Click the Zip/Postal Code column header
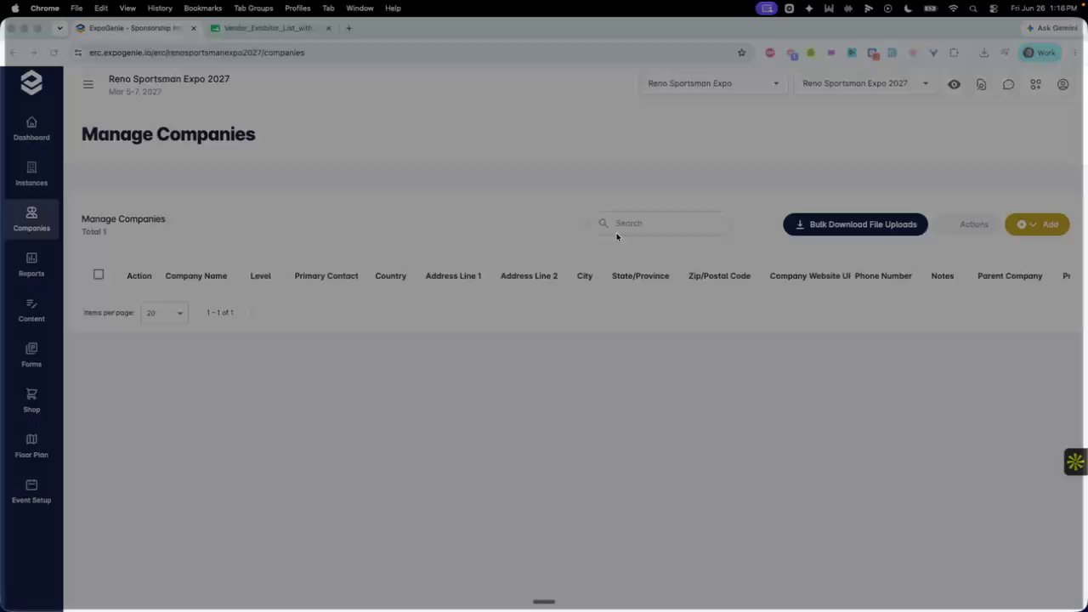 pyautogui.click(x=719, y=275)
